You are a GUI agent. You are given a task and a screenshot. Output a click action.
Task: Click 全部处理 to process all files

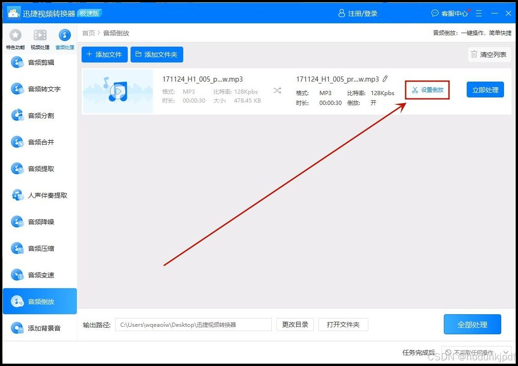(472, 324)
